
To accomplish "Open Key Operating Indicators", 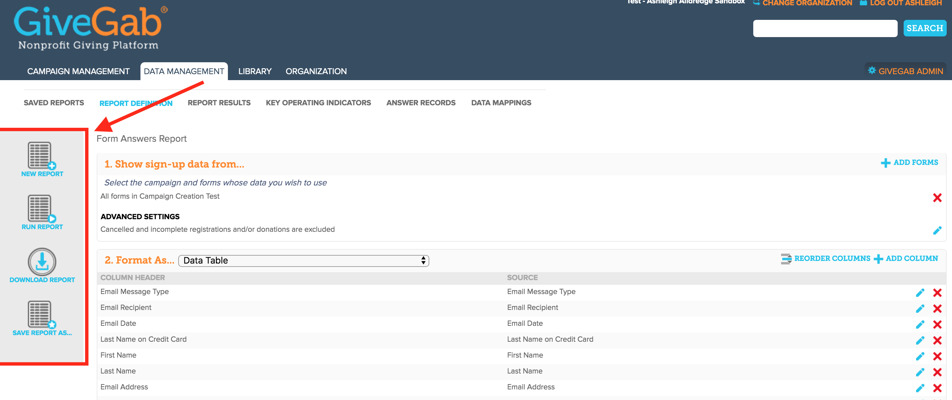I will pyautogui.click(x=318, y=103).
